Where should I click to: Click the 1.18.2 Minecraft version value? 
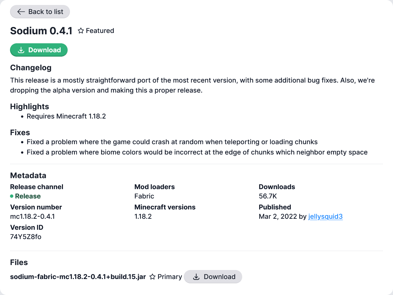click(x=143, y=216)
